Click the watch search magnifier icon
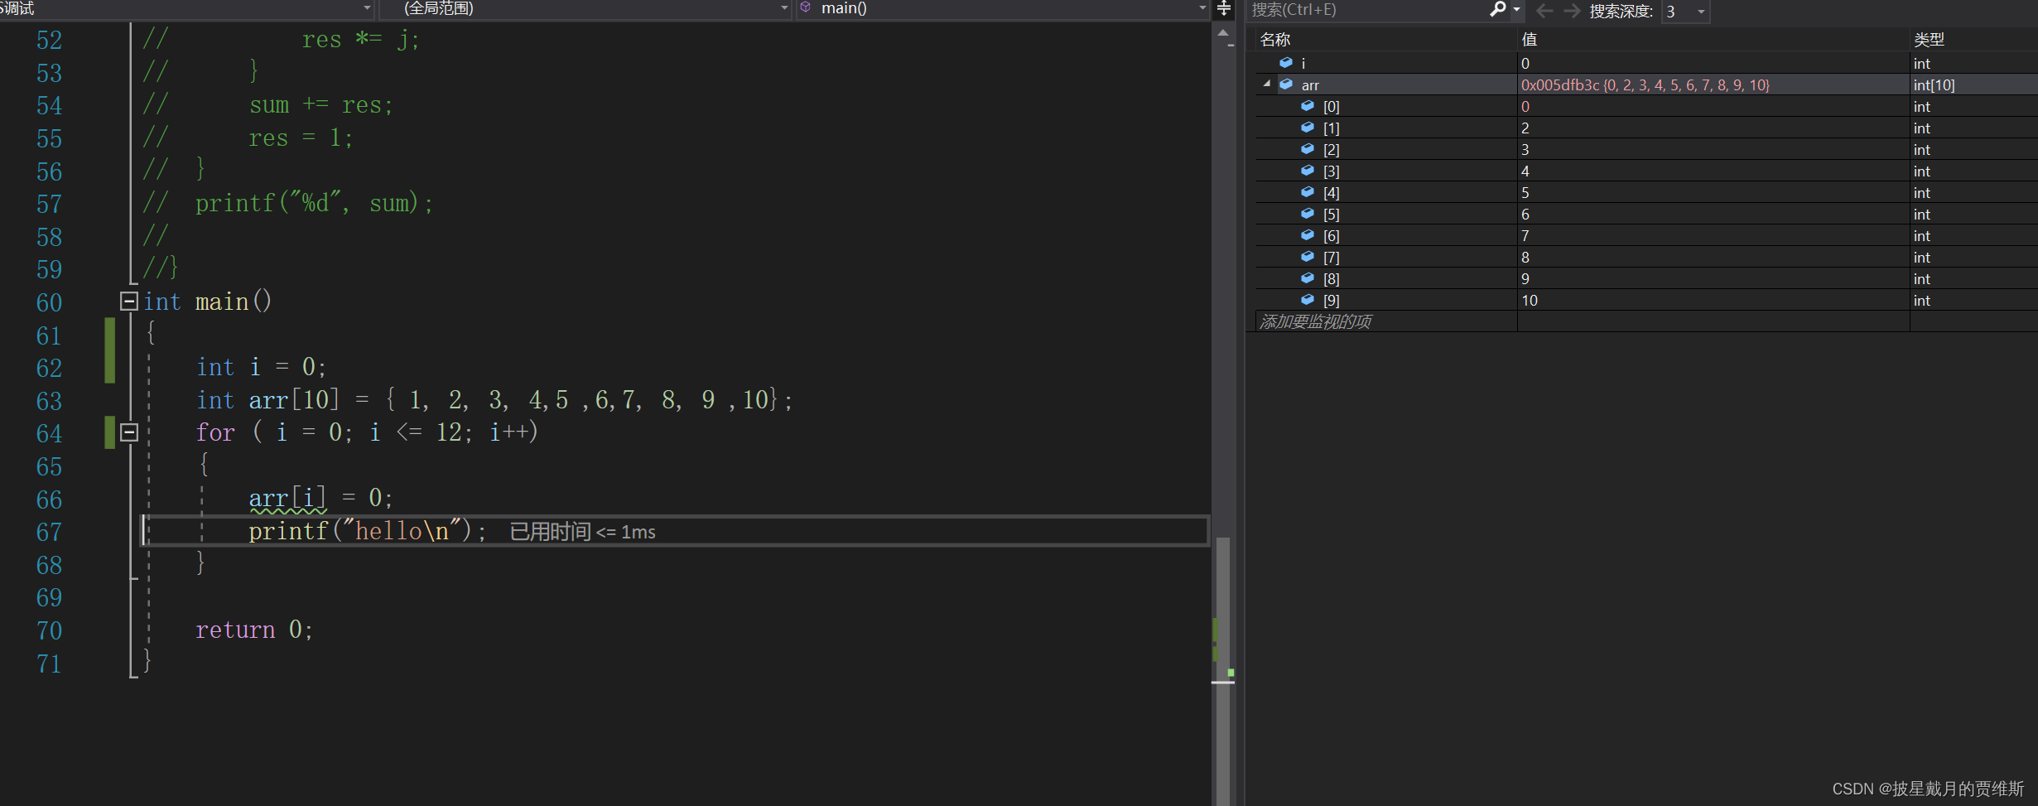Viewport: 2038px width, 806px height. coord(1497,10)
